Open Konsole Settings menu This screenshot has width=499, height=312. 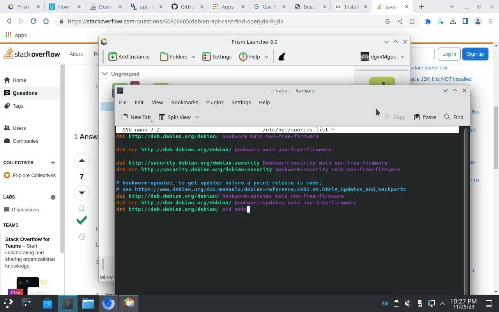pyautogui.click(x=241, y=102)
